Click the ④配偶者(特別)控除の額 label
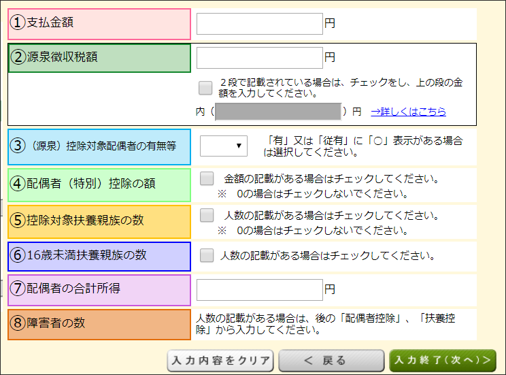 (99, 185)
